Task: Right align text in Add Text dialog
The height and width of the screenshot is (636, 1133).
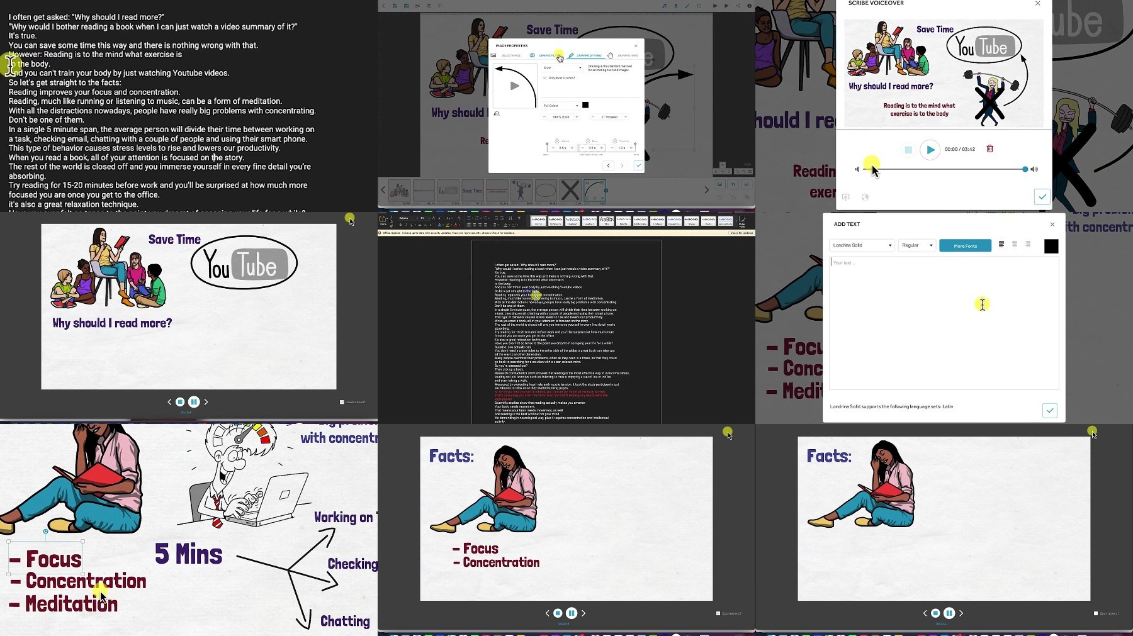Action: (x=1028, y=244)
